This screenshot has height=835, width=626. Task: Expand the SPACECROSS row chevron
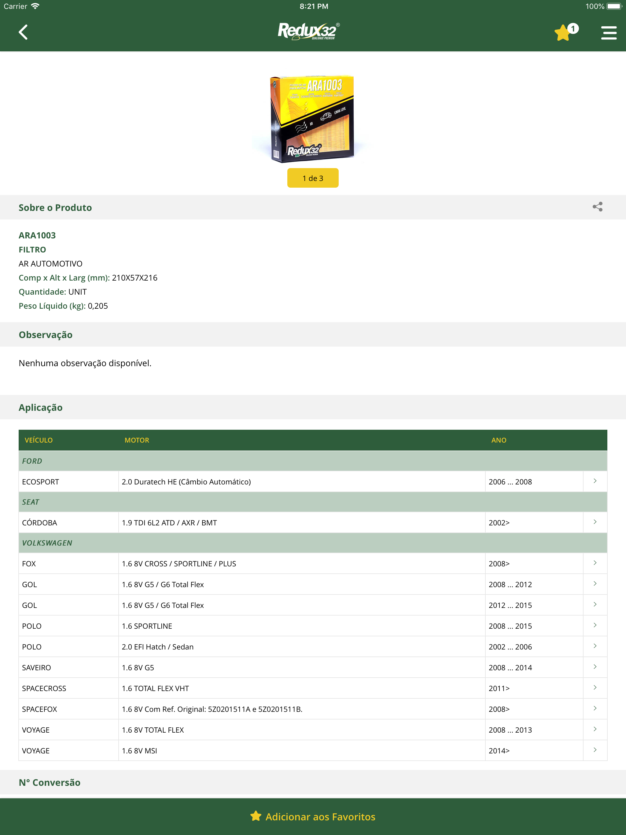(595, 687)
